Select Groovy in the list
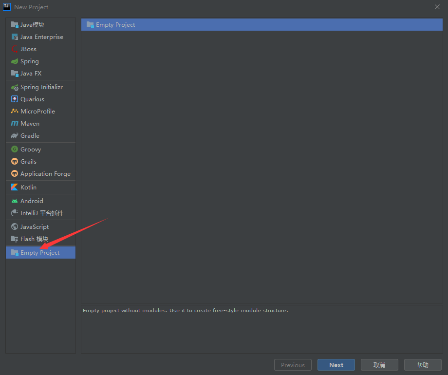Screen dimensions: 448x375 pos(40,149)
